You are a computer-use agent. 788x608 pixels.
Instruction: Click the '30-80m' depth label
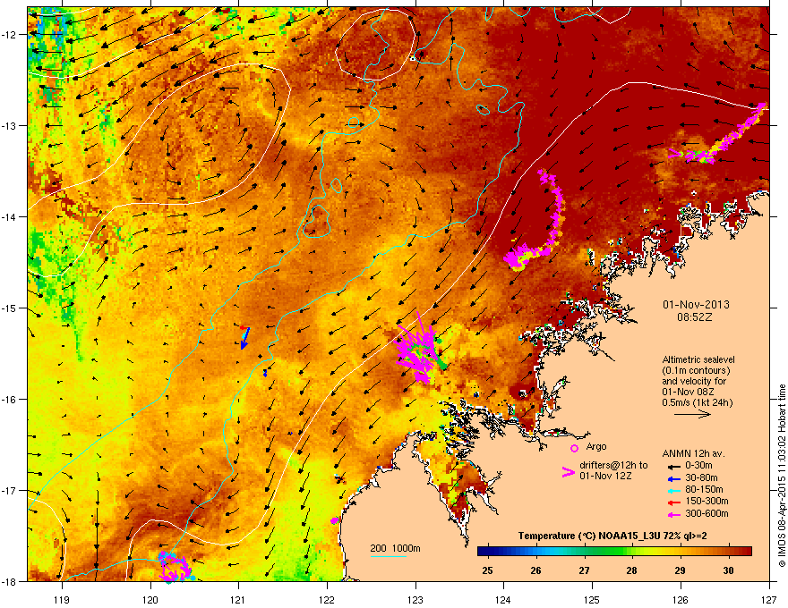click(x=701, y=477)
